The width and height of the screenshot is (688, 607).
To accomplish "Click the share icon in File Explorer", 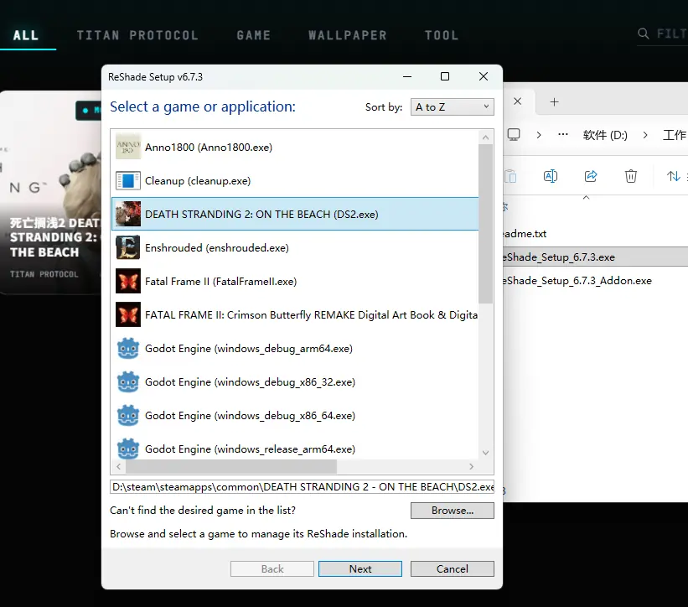I will click(x=591, y=176).
